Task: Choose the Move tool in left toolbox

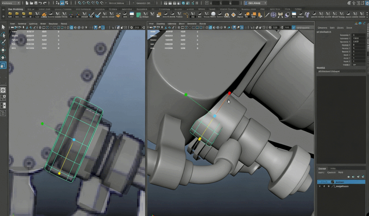Action: pos(3,50)
